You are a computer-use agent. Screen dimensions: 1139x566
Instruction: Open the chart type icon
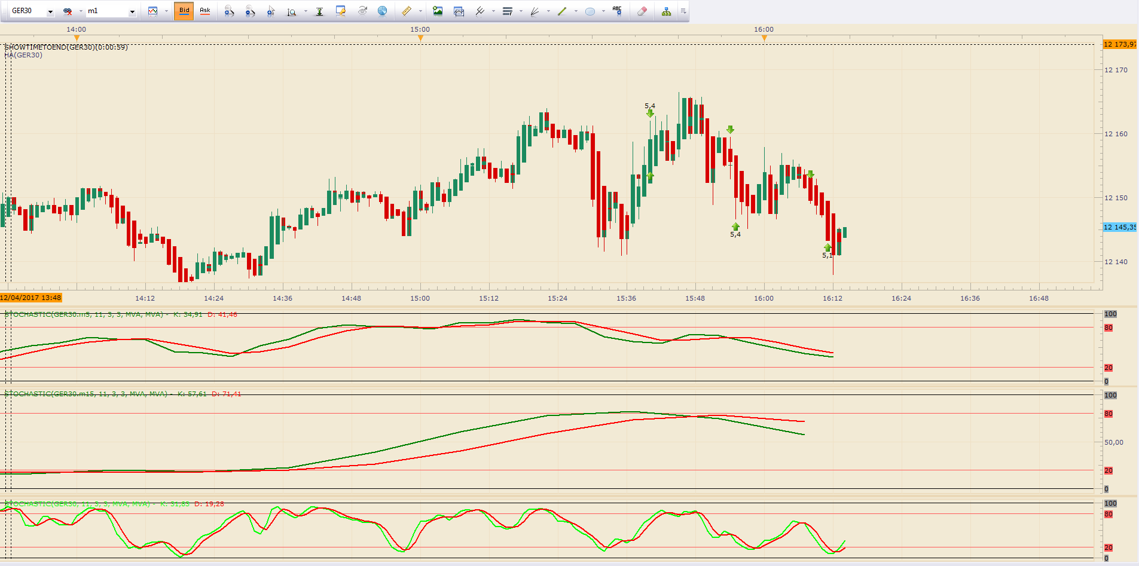click(153, 11)
